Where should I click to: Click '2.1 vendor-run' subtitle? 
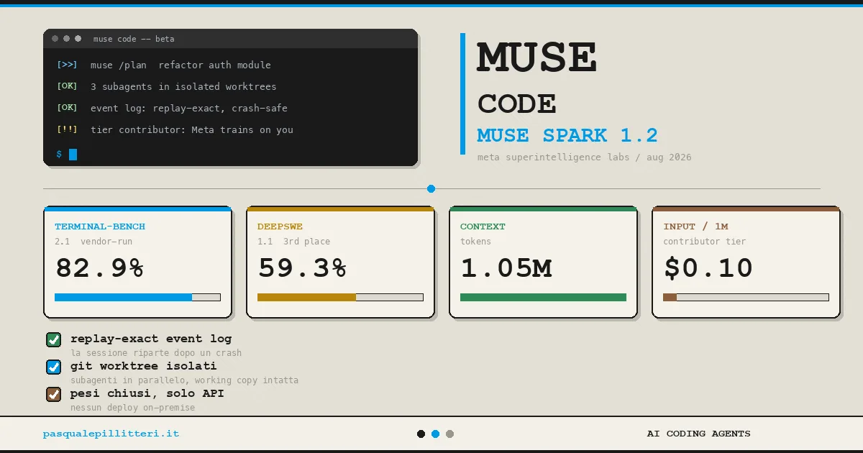pos(93,242)
